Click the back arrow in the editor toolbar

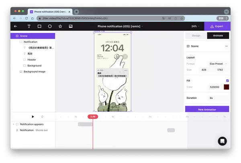16,26
